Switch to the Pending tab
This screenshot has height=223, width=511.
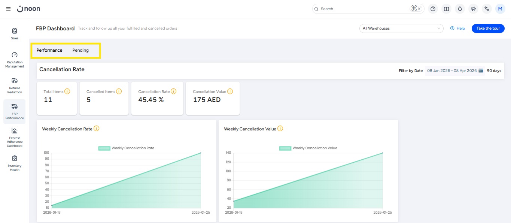pyautogui.click(x=80, y=50)
